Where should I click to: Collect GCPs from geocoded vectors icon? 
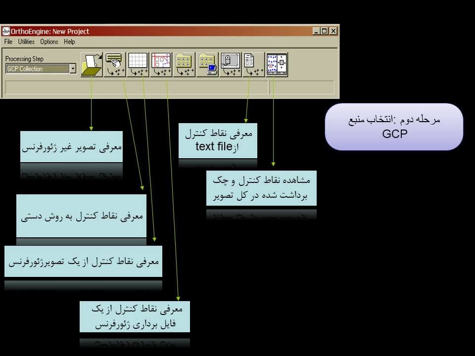[x=161, y=65]
